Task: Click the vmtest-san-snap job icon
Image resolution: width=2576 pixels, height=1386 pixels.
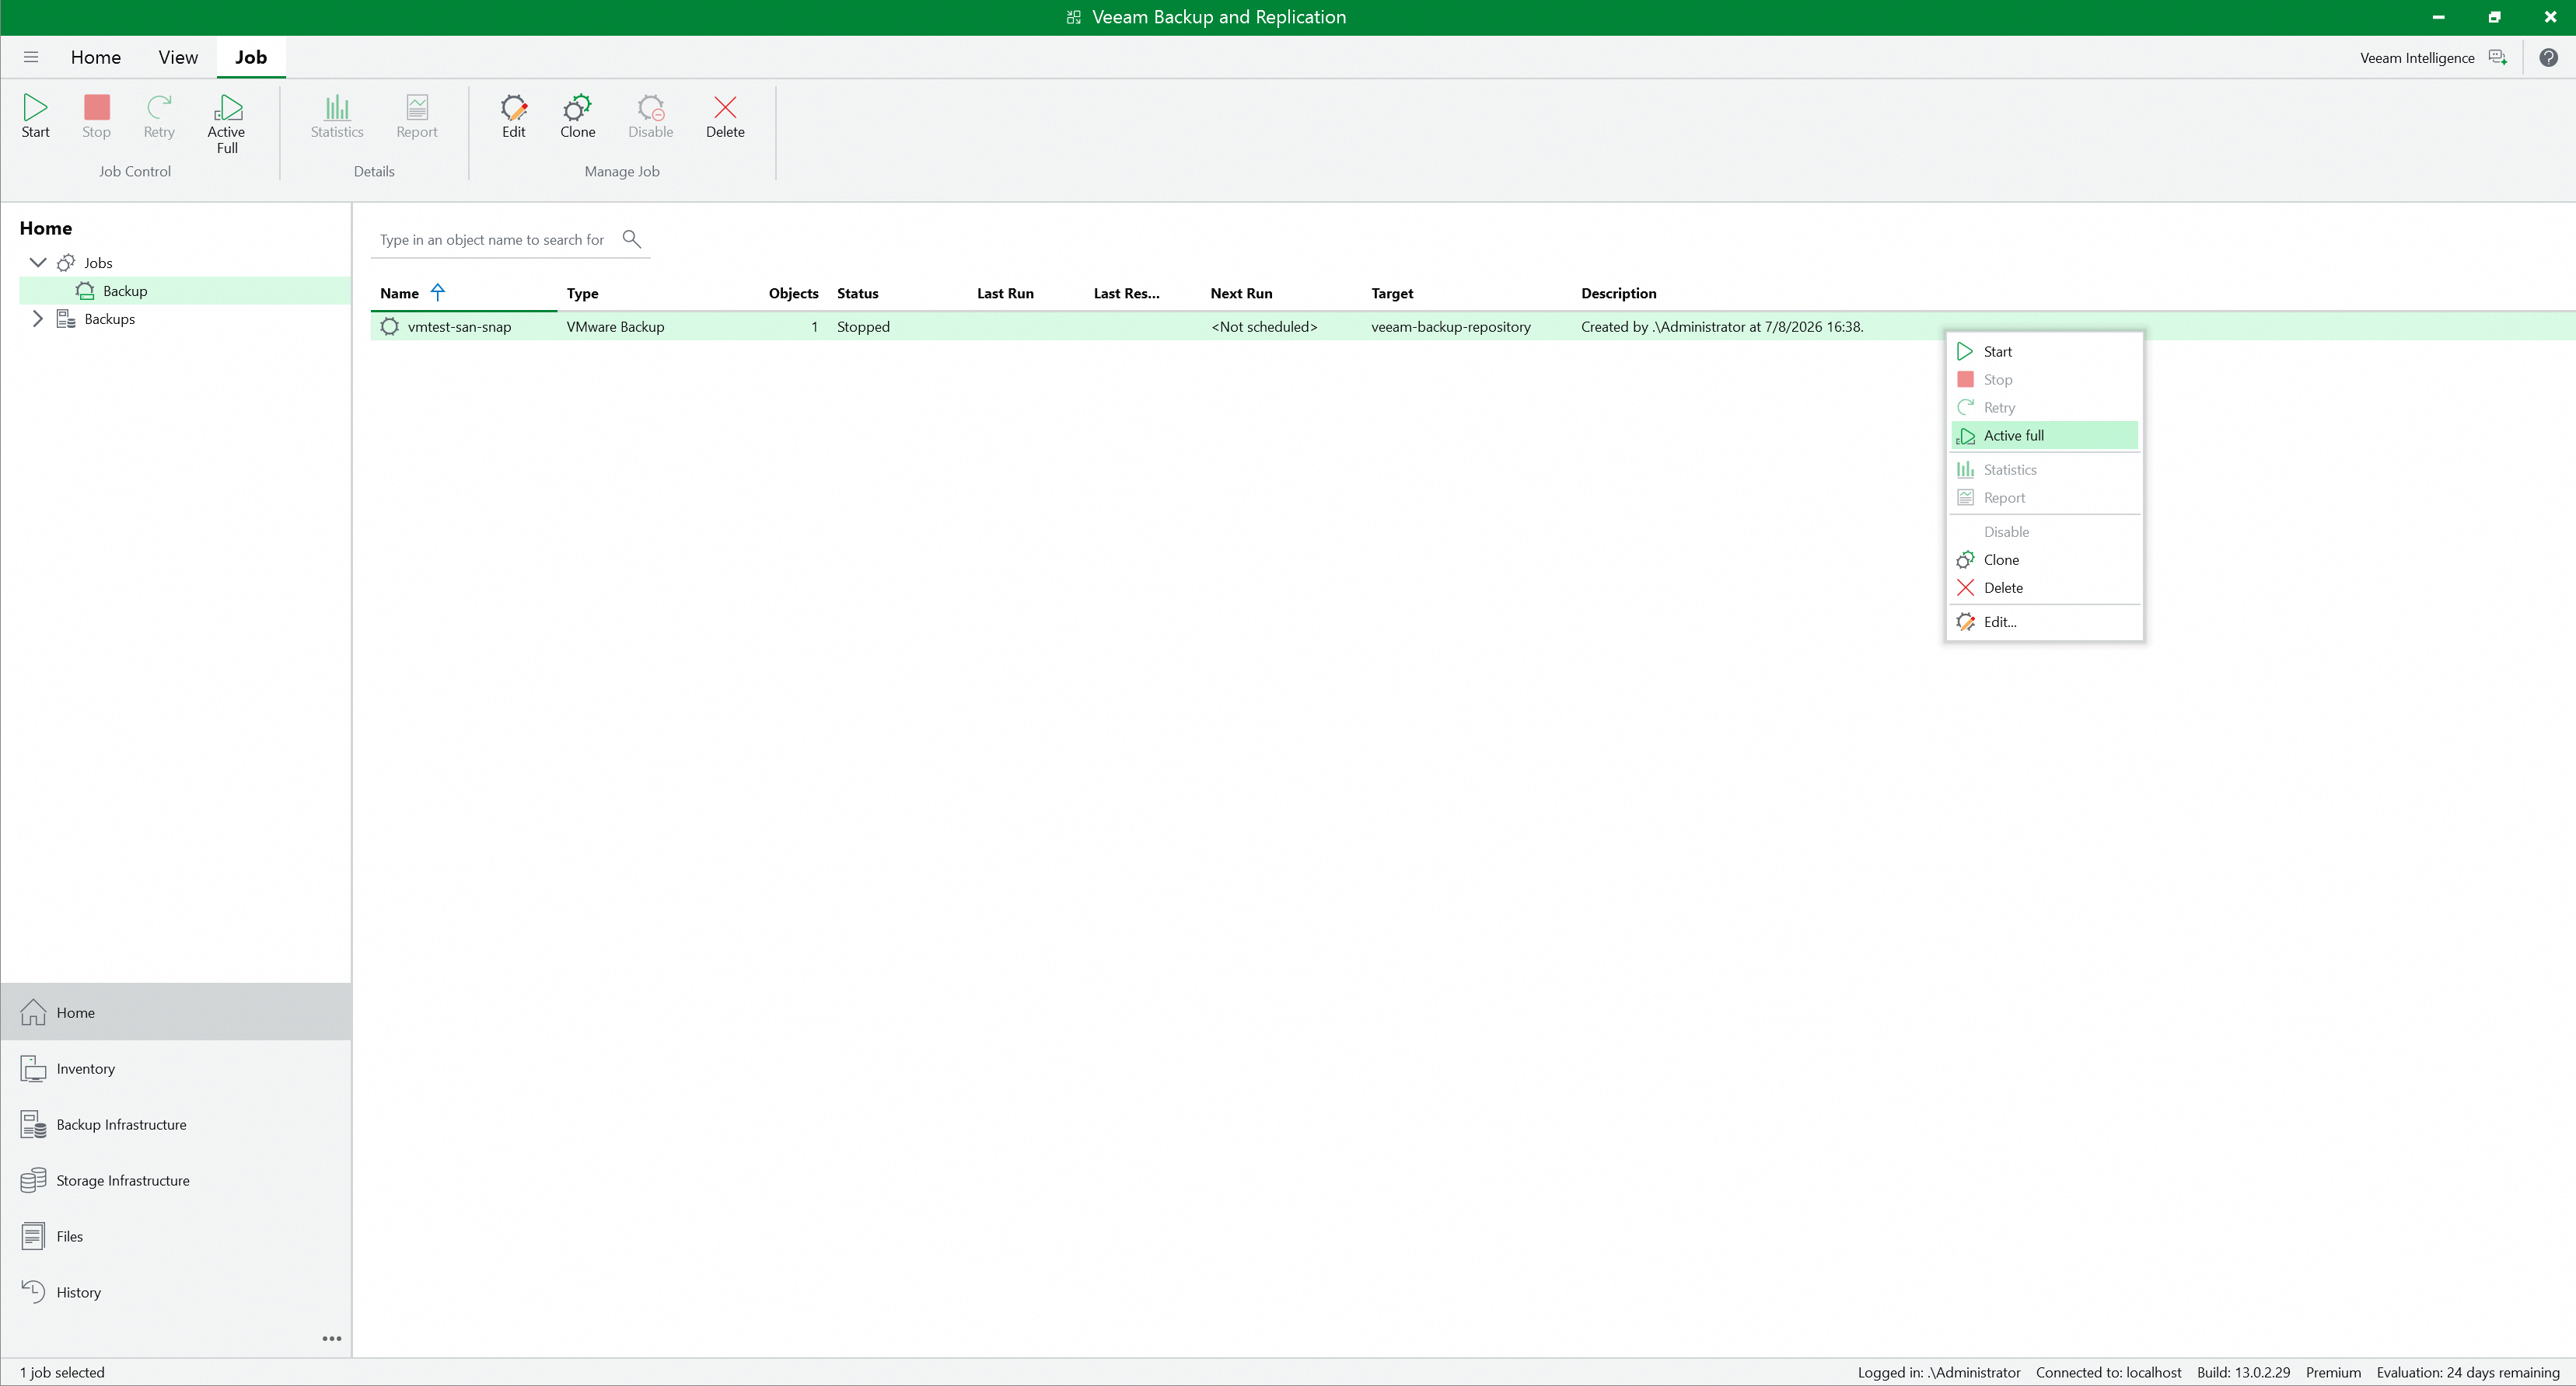Action: [x=390, y=327]
